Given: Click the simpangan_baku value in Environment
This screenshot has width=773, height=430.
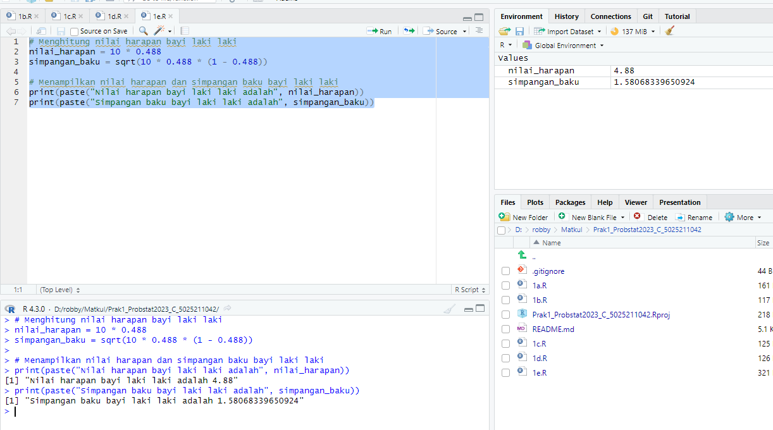Looking at the screenshot, I should point(654,82).
